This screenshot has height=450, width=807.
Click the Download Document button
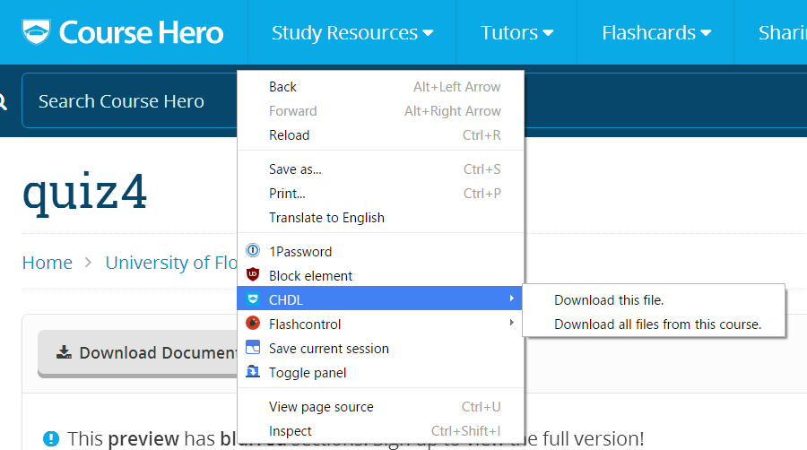(x=138, y=353)
